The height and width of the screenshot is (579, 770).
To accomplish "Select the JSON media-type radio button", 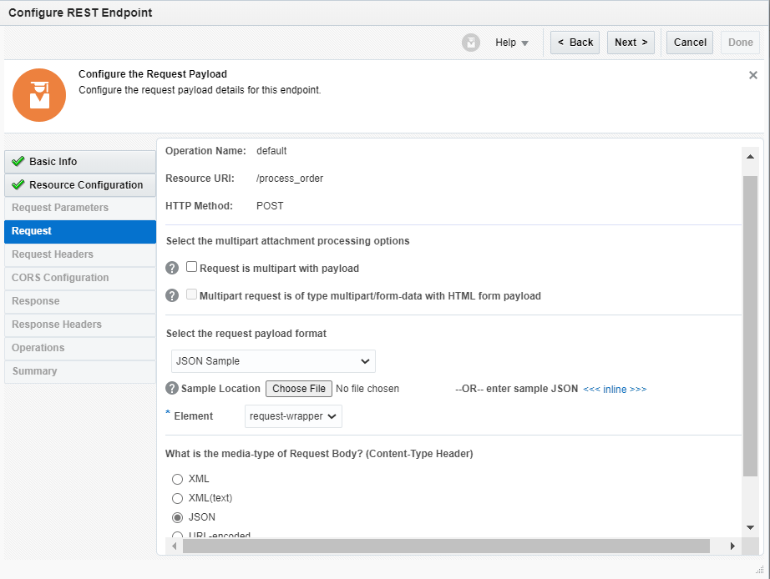I will pyautogui.click(x=177, y=517).
